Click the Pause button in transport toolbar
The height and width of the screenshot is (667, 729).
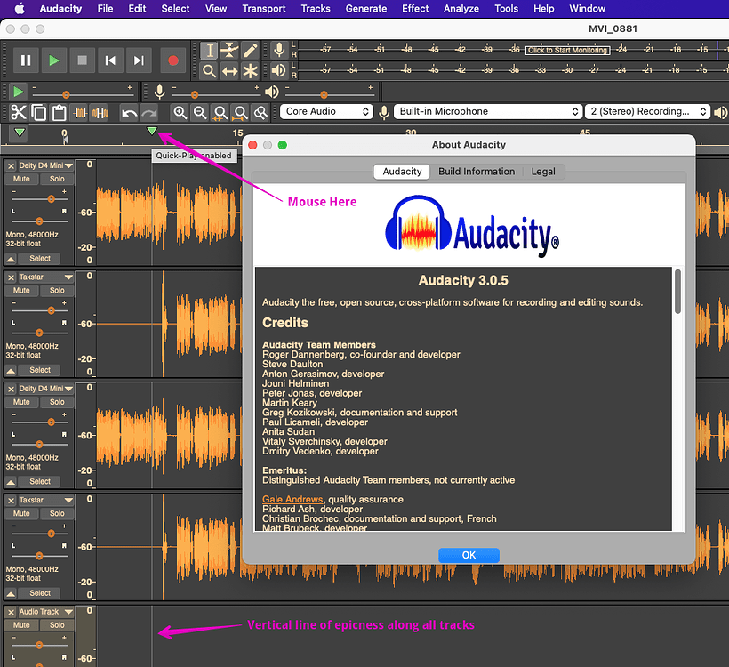(26, 60)
